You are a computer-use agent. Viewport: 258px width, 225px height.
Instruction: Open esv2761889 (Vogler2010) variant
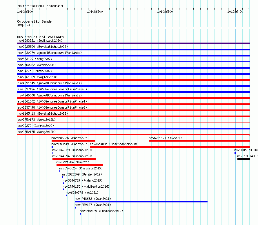[x=37, y=77]
